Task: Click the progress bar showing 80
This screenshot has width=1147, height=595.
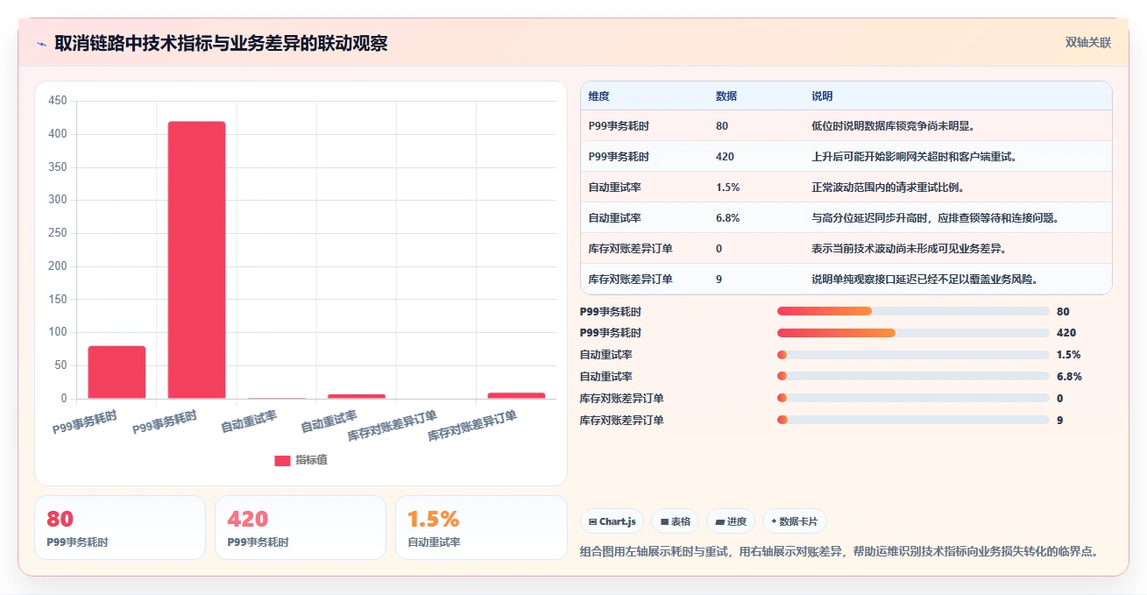Action: [x=913, y=311]
